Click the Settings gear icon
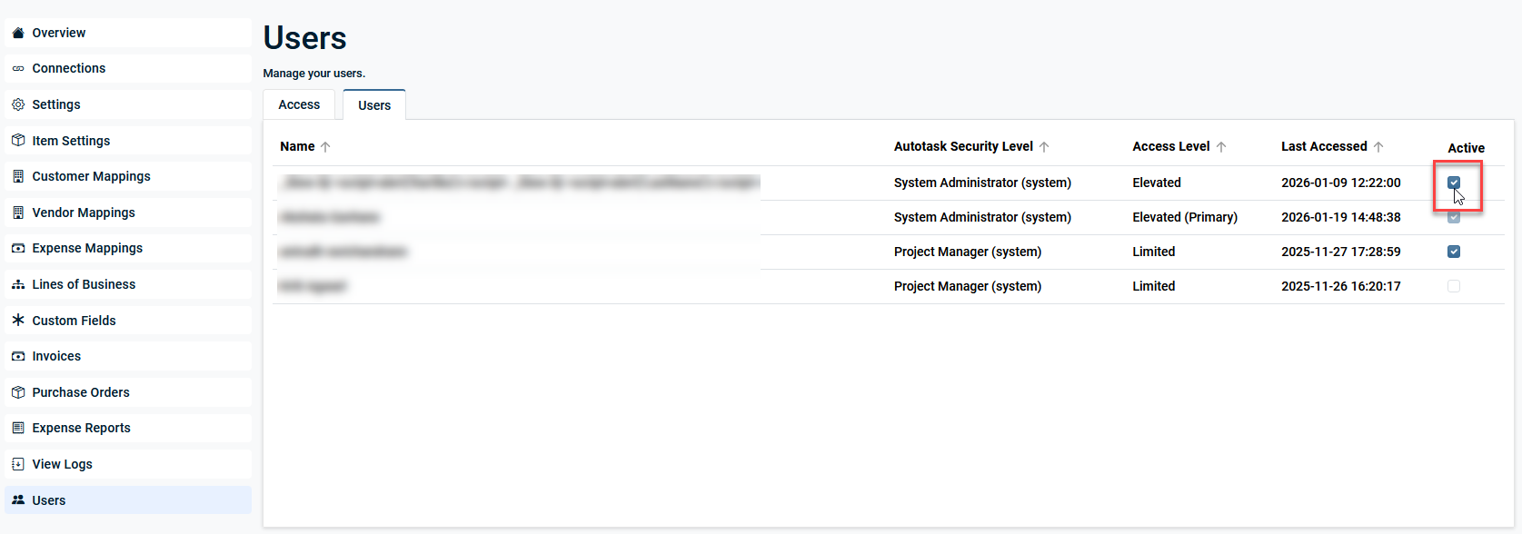This screenshot has height=534, width=1522. coord(18,104)
